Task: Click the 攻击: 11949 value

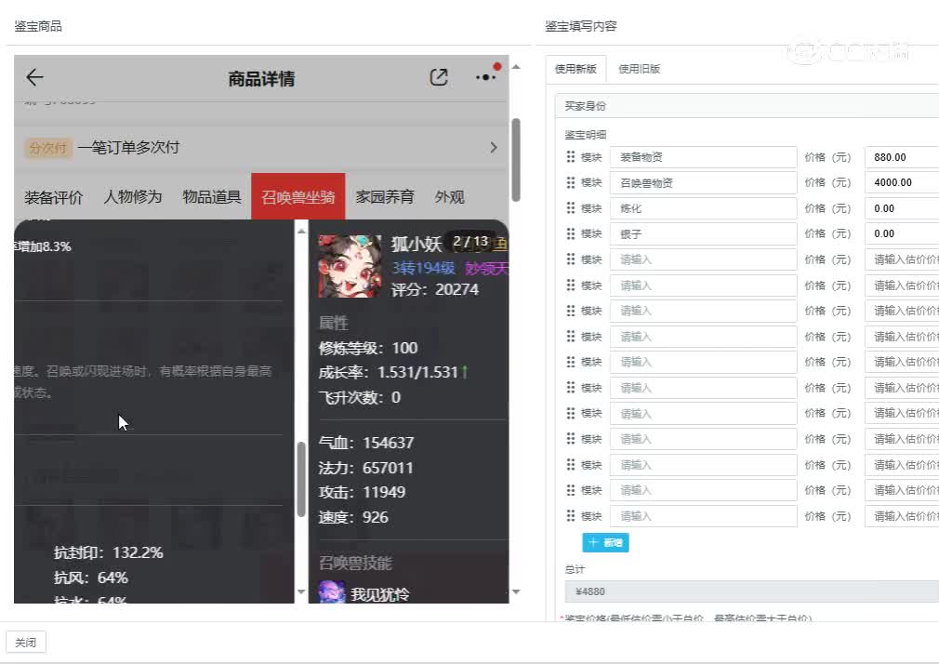Action: (363, 493)
